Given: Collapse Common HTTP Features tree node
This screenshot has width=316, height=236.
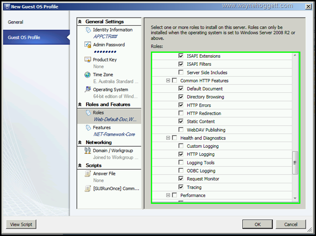Looking at the screenshot, I should pos(168,80).
